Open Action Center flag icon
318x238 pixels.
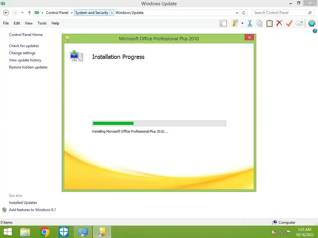(x=288, y=232)
